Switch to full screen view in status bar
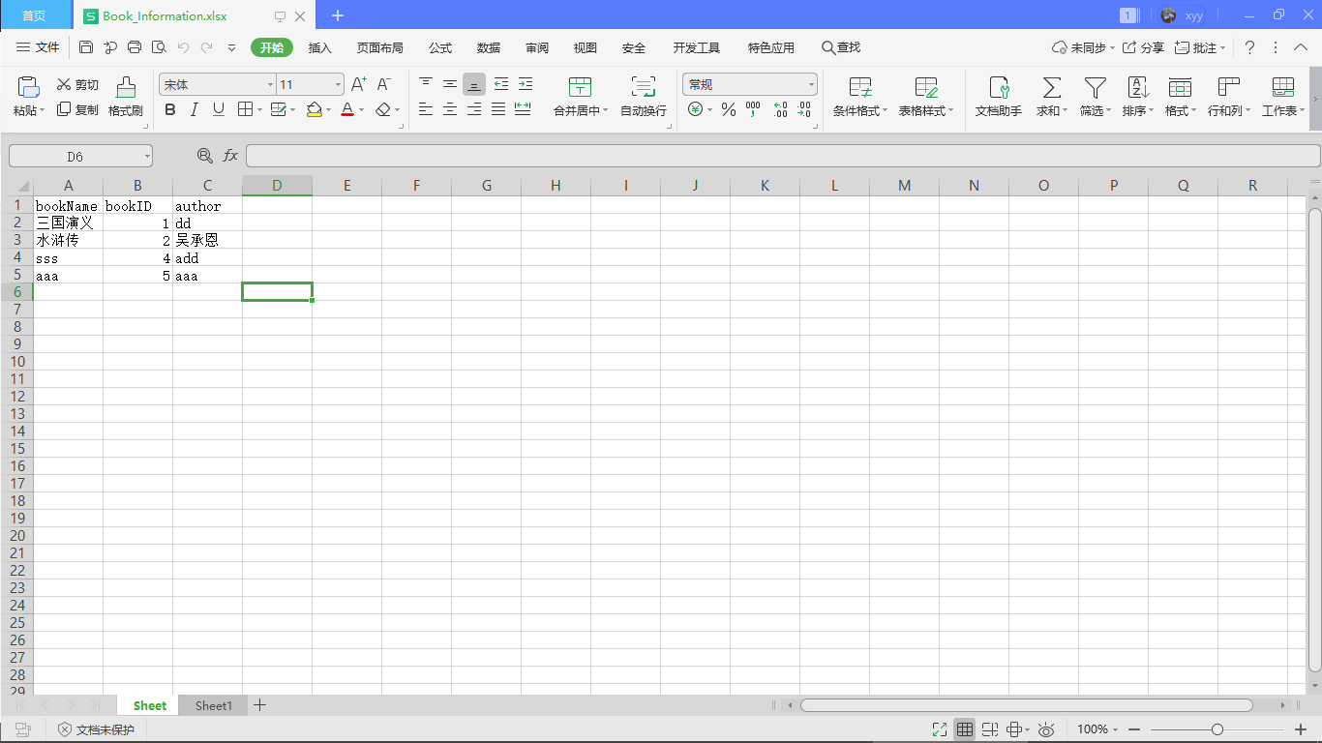1322x743 pixels. [x=939, y=729]
